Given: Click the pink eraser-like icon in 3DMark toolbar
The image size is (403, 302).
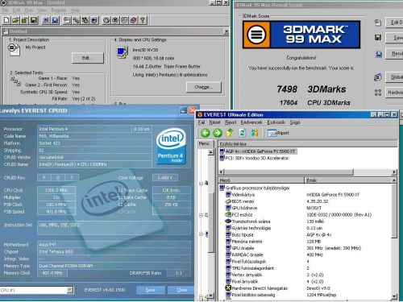Looking at the screenshot, I should click(134, 20).
